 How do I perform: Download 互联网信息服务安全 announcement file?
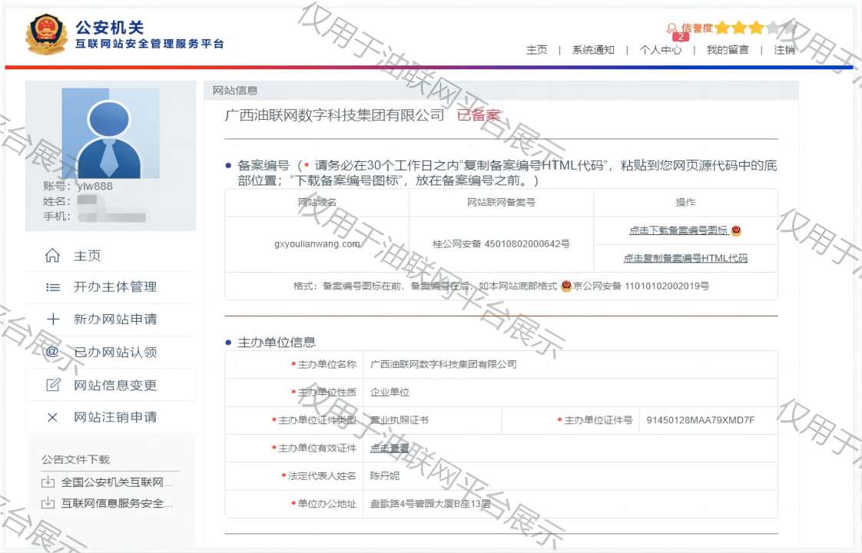point(117,502)
